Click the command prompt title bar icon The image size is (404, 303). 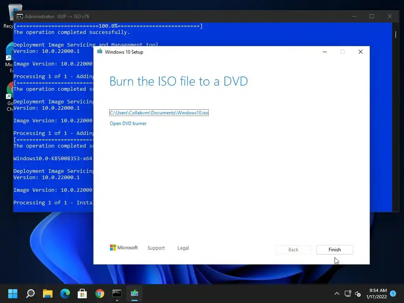pos(20,17)
